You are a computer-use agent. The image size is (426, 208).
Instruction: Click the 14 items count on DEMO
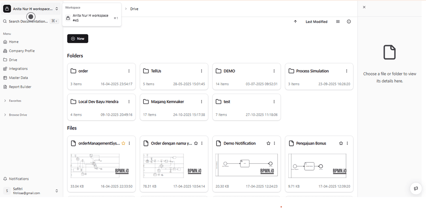(x=222, y=84)
